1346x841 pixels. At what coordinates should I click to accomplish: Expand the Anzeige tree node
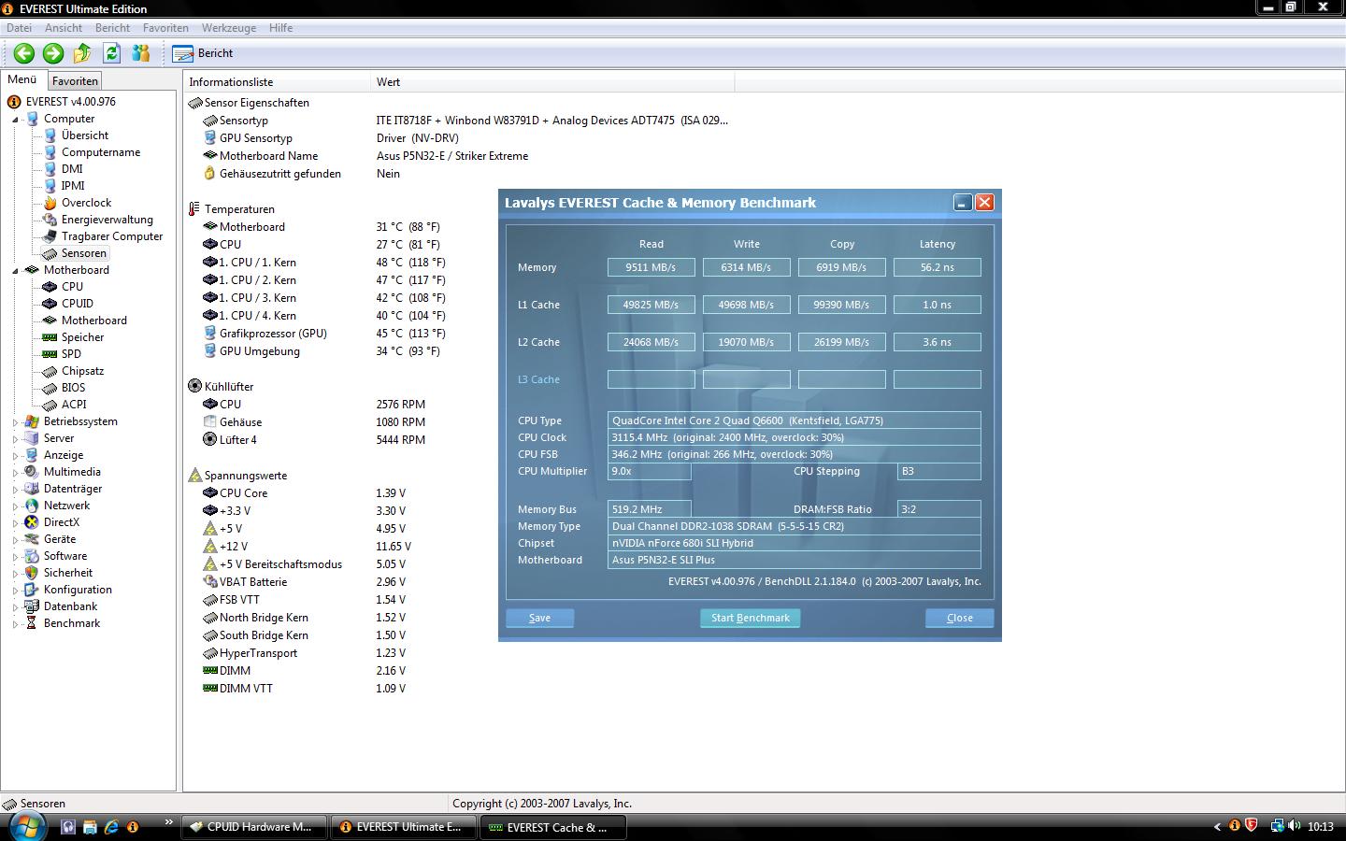click(x=15, y=456)
